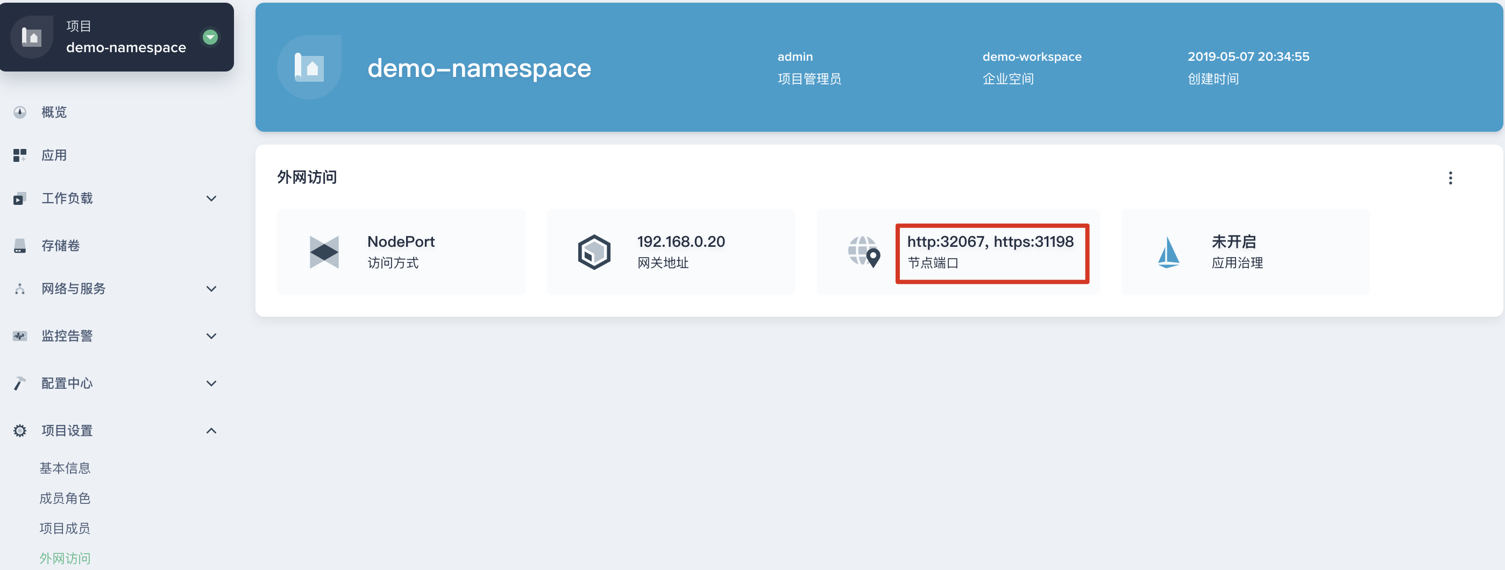This screenshot has height=570, width=1505.
Task: Click the 工作负载 workload icon
Action: pos(20,198)
